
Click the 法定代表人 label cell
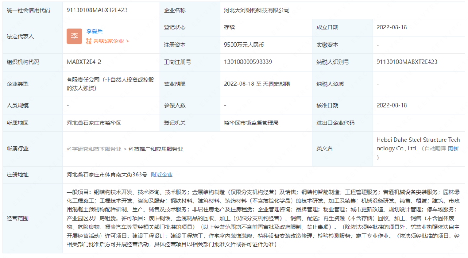point(32,36)
